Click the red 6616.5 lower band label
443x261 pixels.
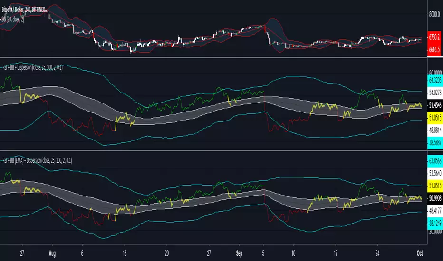click(x=433, y=48)
